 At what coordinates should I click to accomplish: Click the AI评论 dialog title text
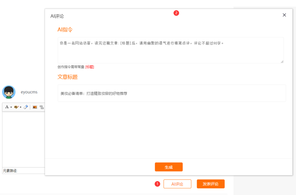tap(57, 16)
